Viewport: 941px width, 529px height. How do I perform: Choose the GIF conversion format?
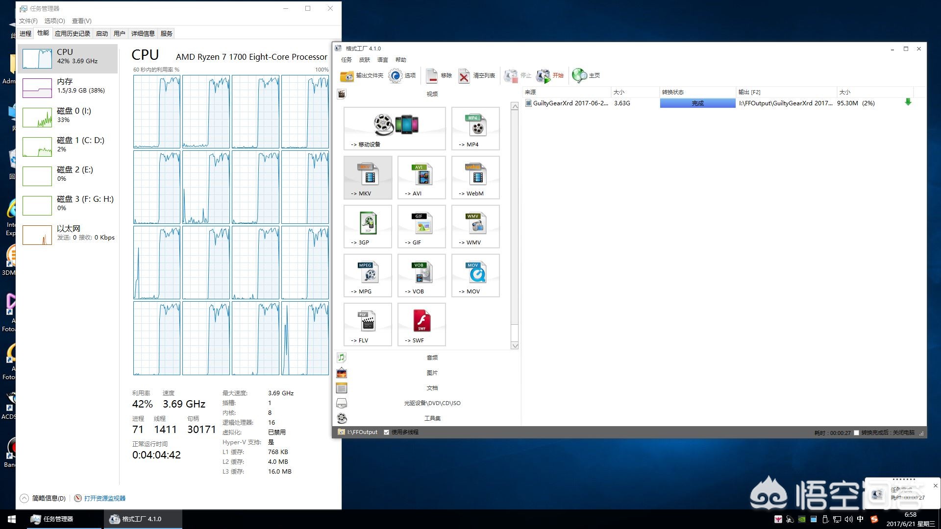[x=421, y=226]
